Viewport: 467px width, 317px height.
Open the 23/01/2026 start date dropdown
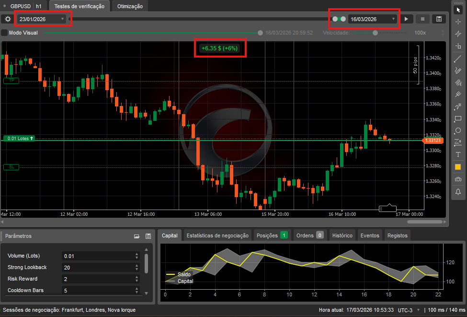click(x=42, y=19)
